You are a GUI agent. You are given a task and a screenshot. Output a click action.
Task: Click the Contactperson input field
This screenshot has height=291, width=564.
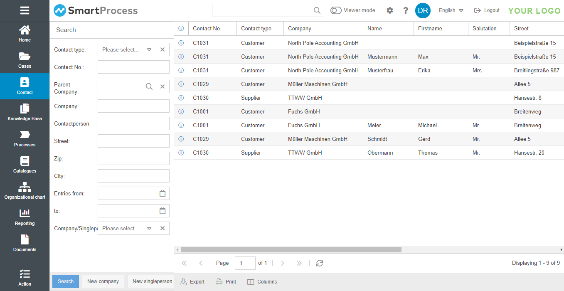[133, 123]
